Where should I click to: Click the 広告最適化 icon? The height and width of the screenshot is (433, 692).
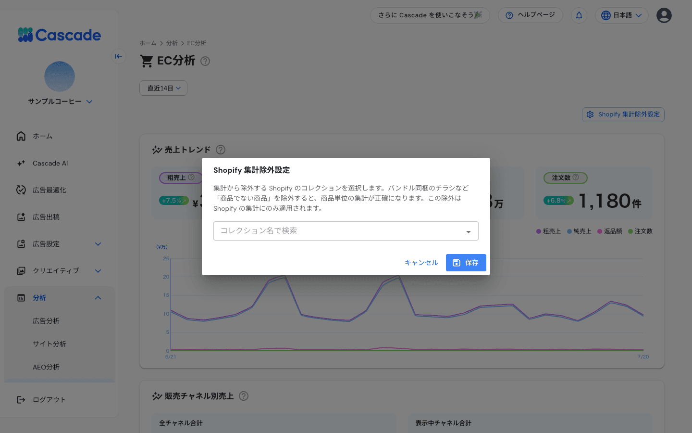[21, 190]
